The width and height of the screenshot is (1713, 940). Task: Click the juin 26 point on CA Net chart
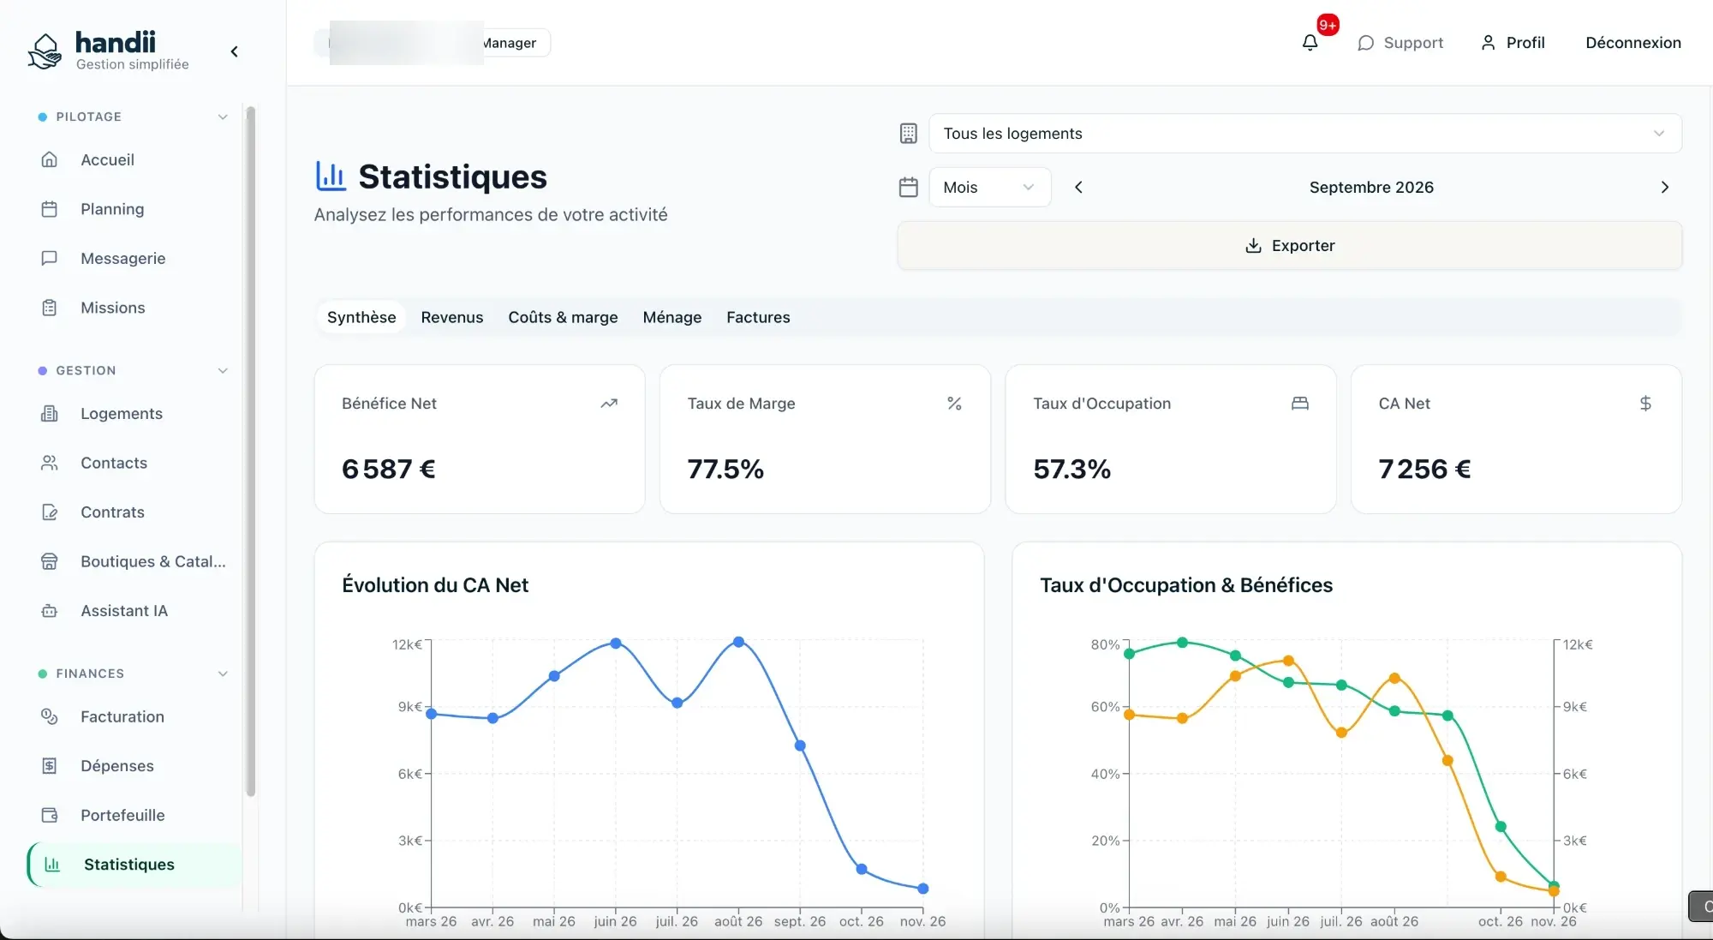click(x=616, y=644)
